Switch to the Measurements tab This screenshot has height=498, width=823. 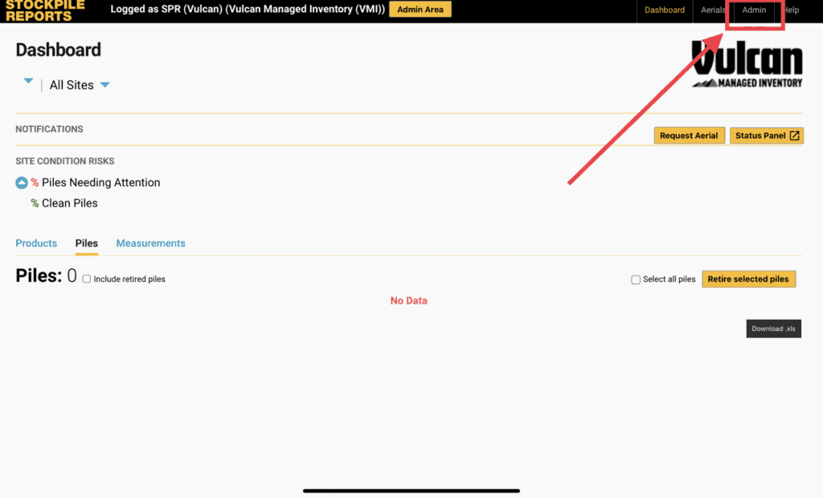point(150,243)
